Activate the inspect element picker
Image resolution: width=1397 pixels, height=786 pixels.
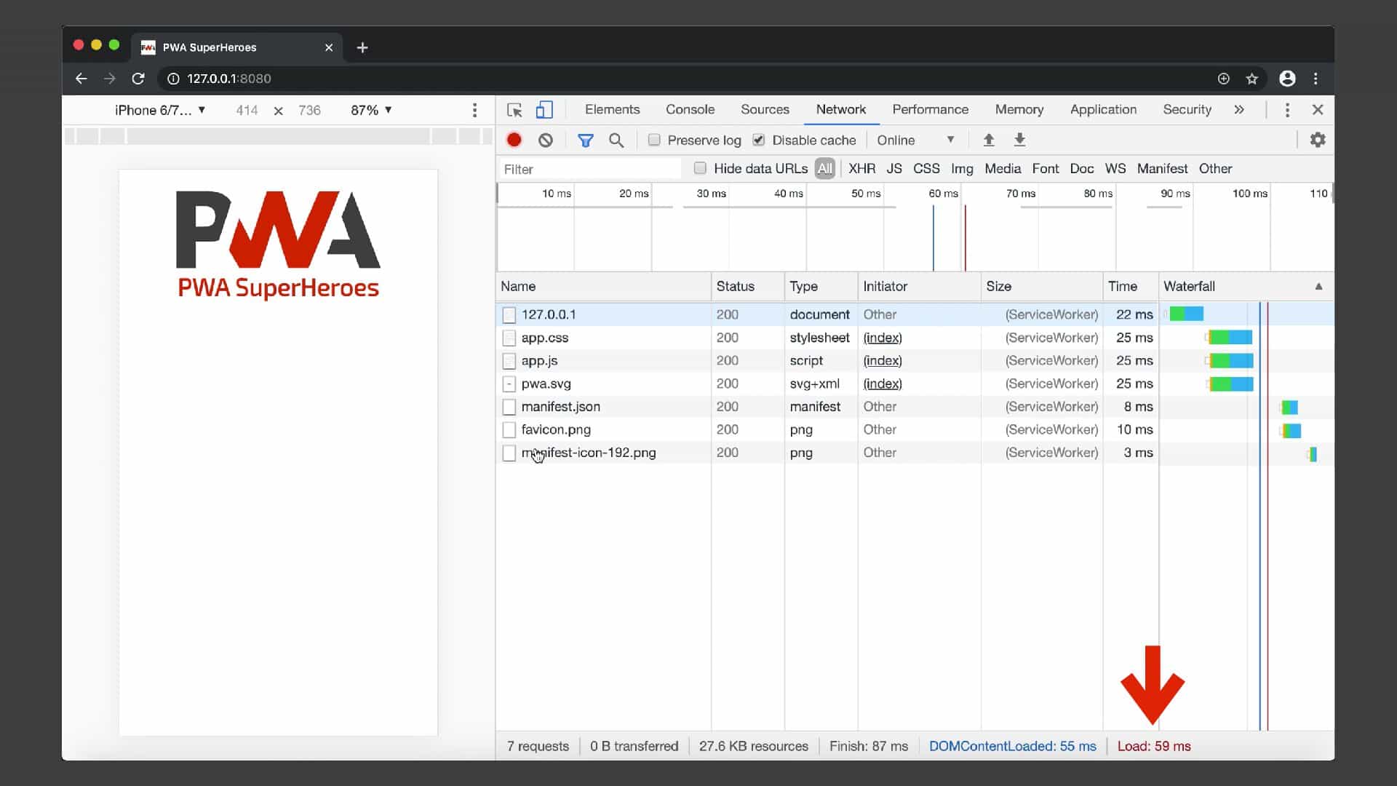pyautogui.click(x=514, y=110)
